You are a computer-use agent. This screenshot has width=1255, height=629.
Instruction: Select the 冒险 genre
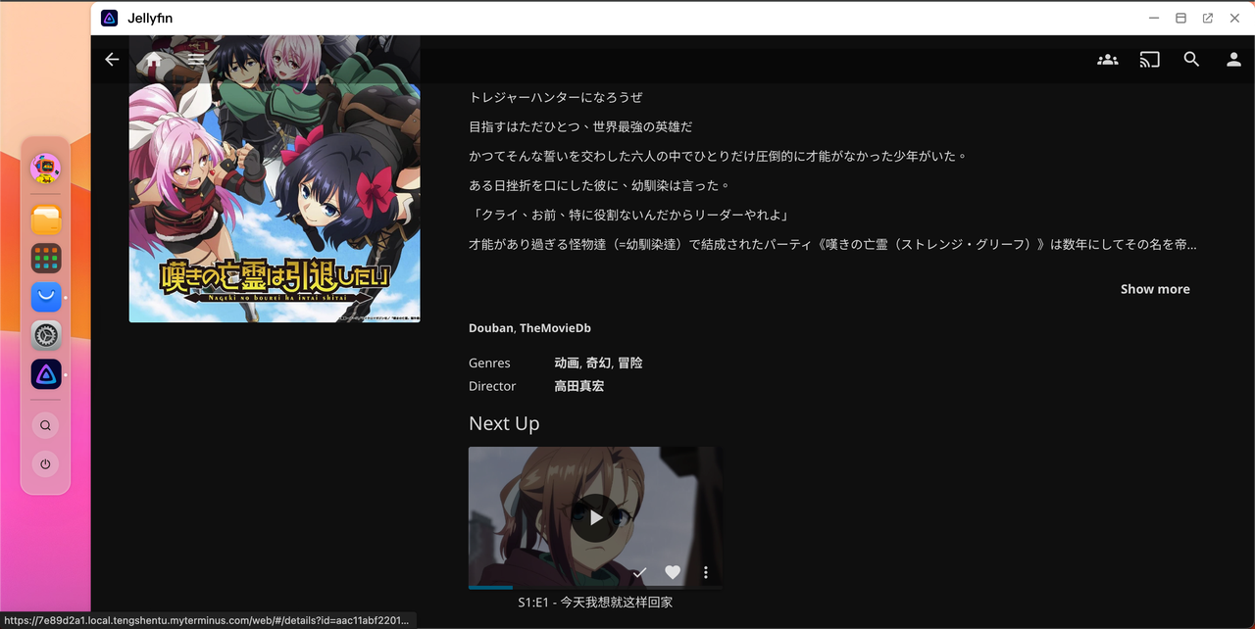tap(629, 363)
